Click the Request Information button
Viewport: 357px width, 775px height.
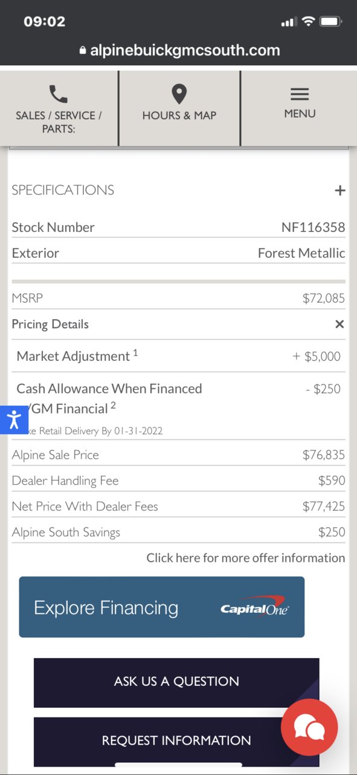(176, 741)
